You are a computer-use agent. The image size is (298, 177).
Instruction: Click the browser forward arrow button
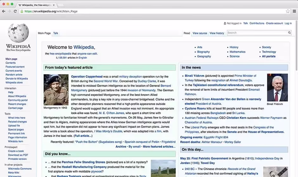9,11
